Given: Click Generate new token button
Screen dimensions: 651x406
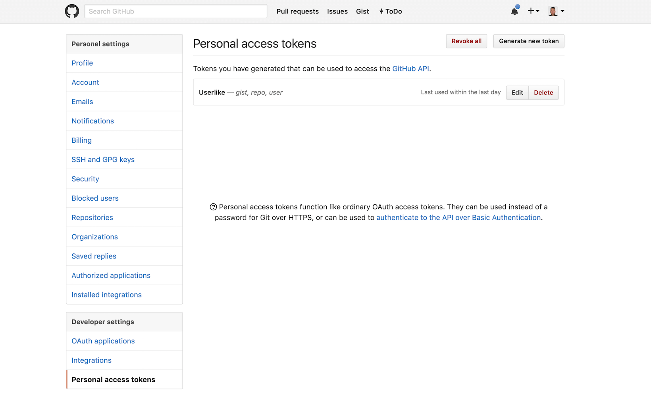Looking at the screenshot, I should [528, 41].
